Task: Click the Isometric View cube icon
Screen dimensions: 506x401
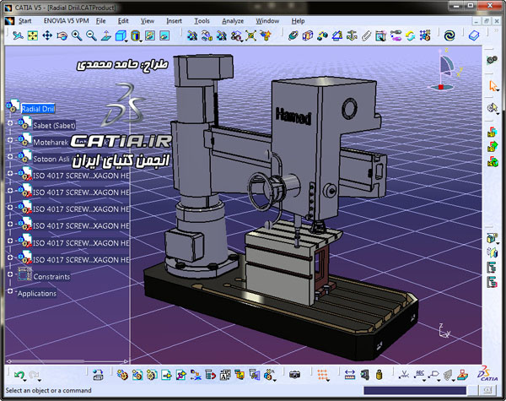Action: click(x=120, y=35)
